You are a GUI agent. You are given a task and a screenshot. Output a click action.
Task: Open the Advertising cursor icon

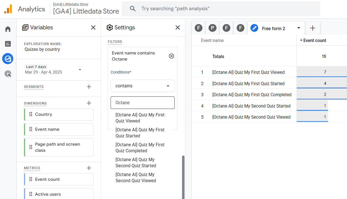click(8, 74)
